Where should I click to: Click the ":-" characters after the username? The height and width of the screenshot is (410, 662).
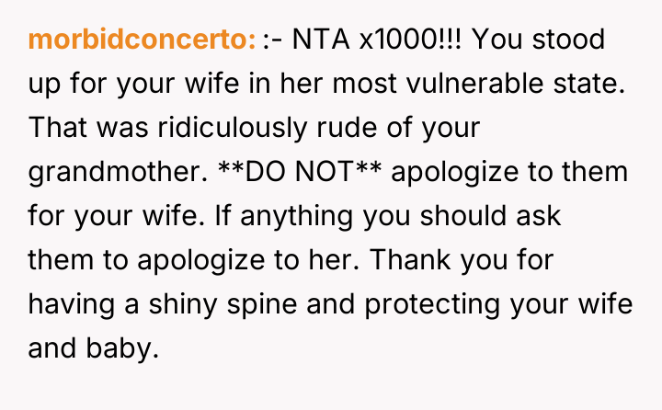pos(273,41)
